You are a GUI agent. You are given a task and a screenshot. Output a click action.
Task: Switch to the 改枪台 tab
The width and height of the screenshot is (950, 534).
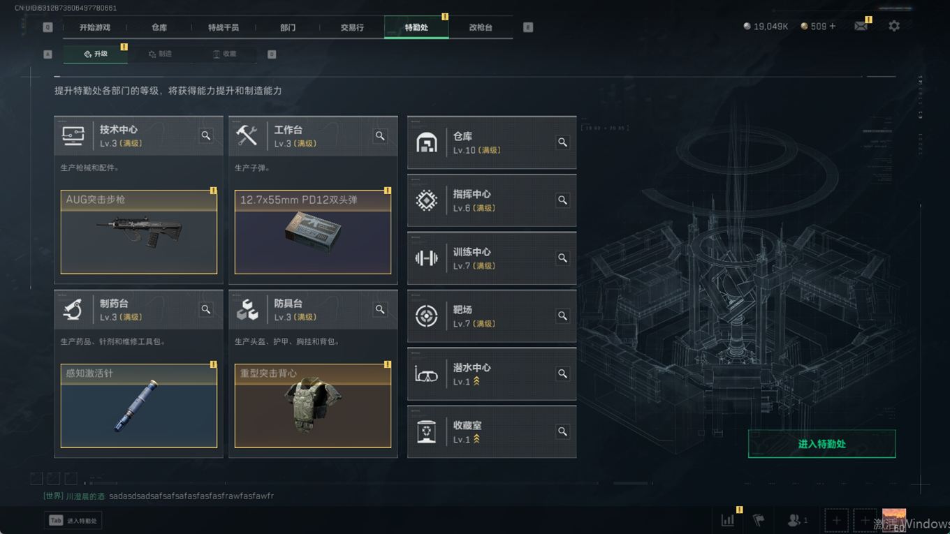(x=481, y=27)
